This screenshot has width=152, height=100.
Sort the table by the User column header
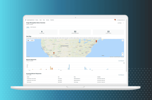(58, 77)
